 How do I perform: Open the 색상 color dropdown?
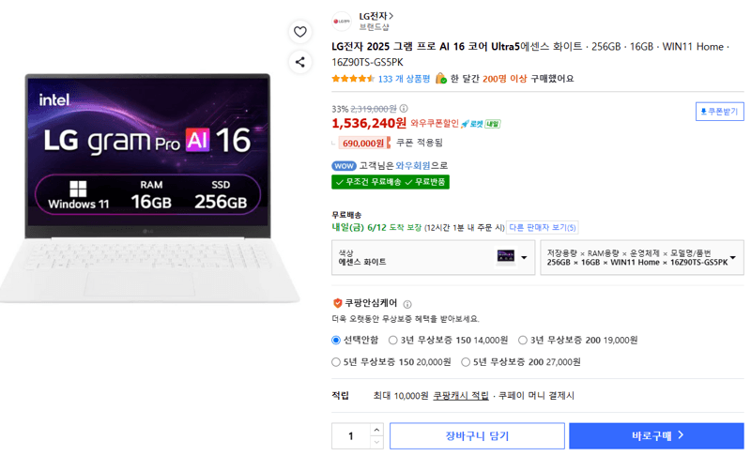tap(433, 257)
